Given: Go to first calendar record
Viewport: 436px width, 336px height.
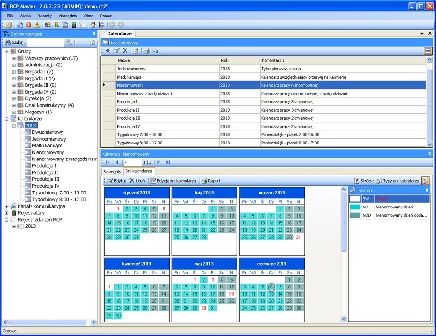Looking at the screenshot, I should pyautogui.click(x=108, y=162).
